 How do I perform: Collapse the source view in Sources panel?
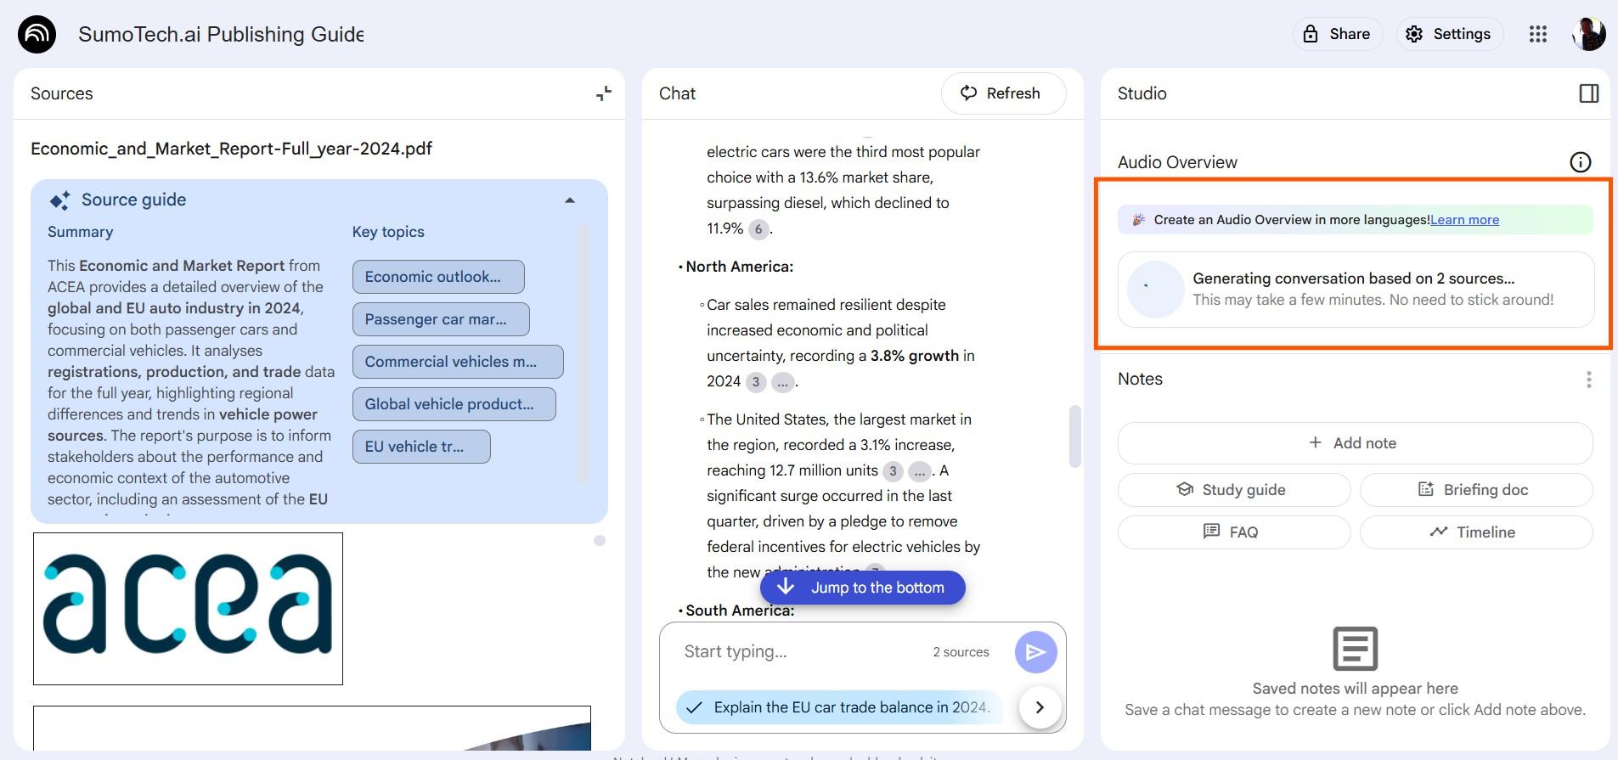click(604, 93)
